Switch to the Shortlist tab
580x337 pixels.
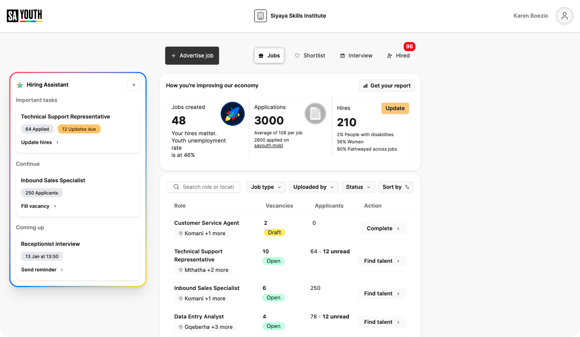(310, 56)
